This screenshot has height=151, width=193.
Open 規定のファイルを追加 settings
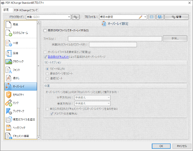[x=21, y=119]
